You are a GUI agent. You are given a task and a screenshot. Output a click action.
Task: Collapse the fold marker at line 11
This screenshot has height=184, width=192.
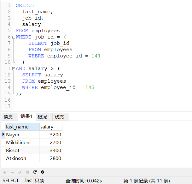14,69
